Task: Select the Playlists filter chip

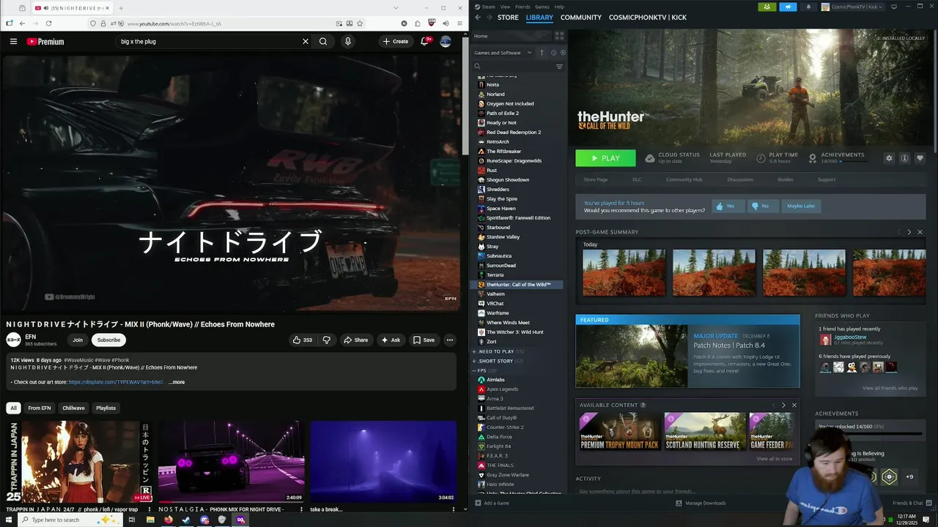Action: pos(106,408)
